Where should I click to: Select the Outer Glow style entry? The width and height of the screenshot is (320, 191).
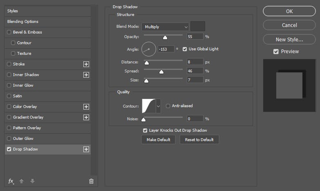[23, 139]
